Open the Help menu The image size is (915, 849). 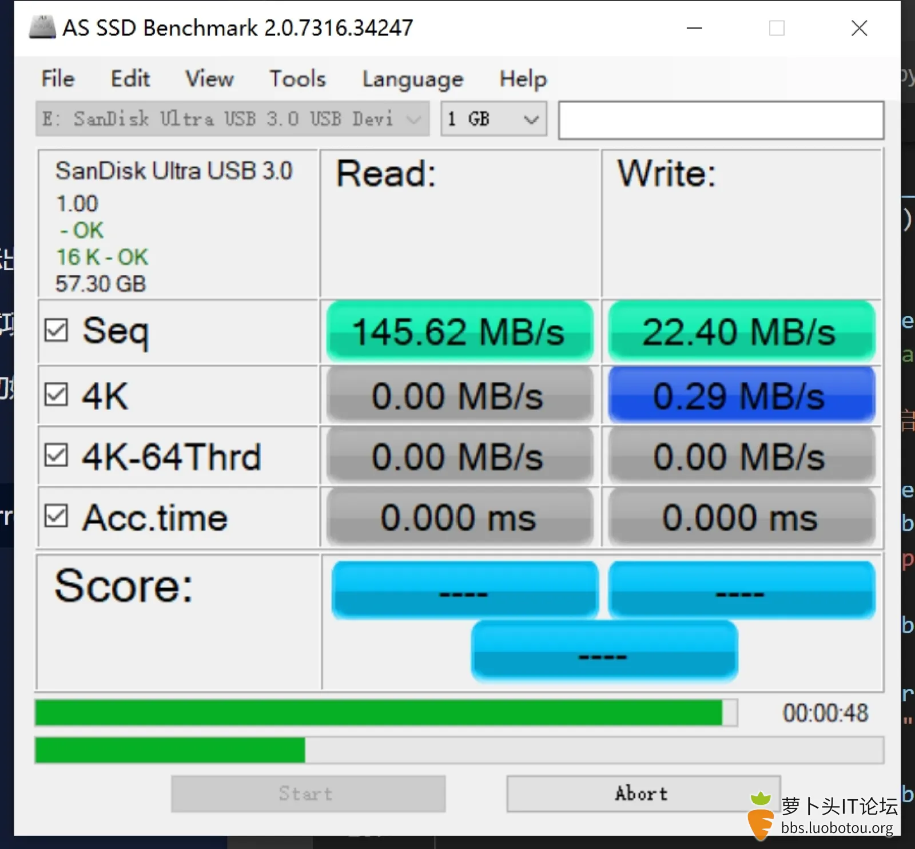point(523,79)
